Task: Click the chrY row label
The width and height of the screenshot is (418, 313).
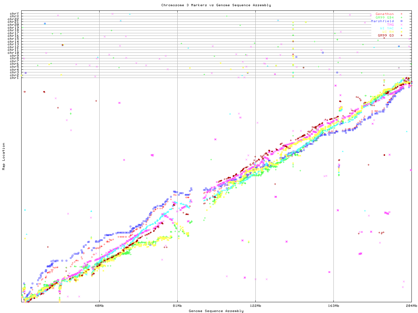Action: pos(14,13)
